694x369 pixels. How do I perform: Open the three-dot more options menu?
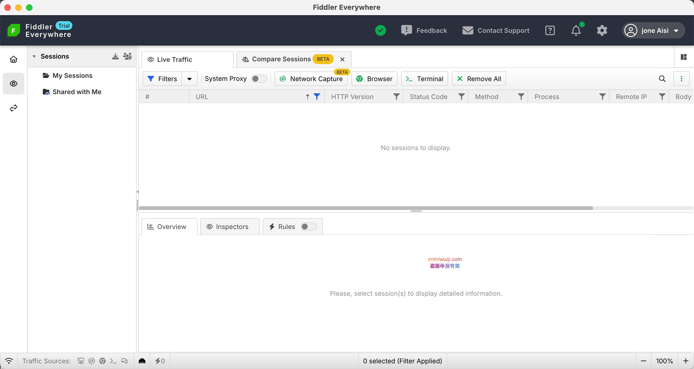tap(682, 79)
